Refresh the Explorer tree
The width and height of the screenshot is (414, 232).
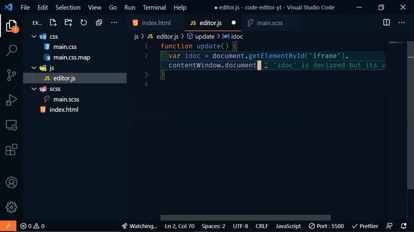click(83, 23)
